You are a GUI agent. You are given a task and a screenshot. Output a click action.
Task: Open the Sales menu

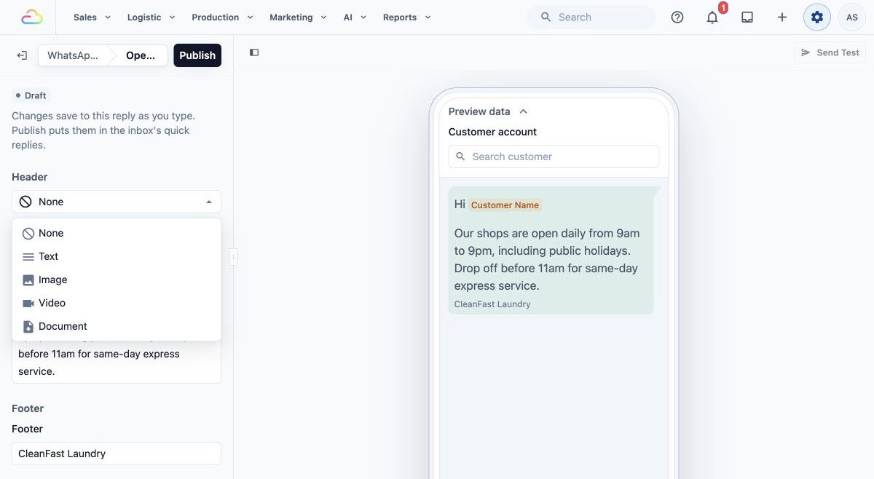click(x=92, y=17)
